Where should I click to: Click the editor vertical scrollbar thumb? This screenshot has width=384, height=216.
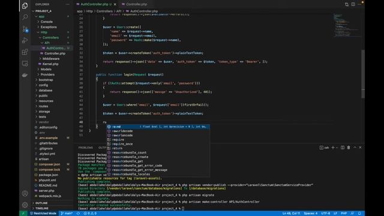point(363,74)
